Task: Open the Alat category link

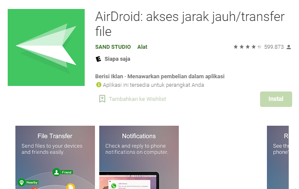Action: (x=142, y=47)
